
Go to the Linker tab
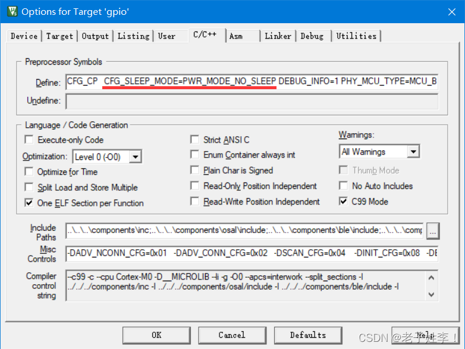(278, 36)
